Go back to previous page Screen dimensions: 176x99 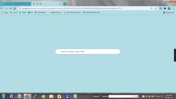2,9
